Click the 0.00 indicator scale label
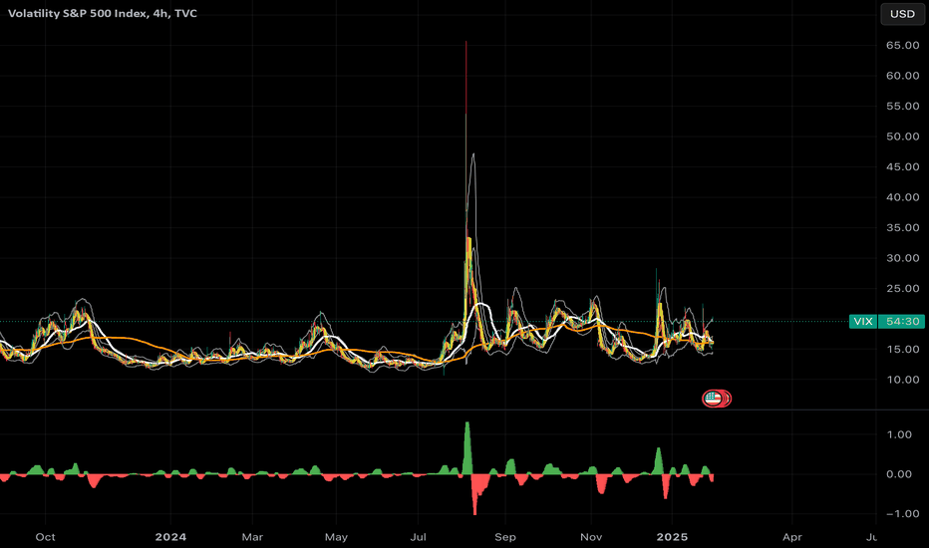 (x=899, y=474)
